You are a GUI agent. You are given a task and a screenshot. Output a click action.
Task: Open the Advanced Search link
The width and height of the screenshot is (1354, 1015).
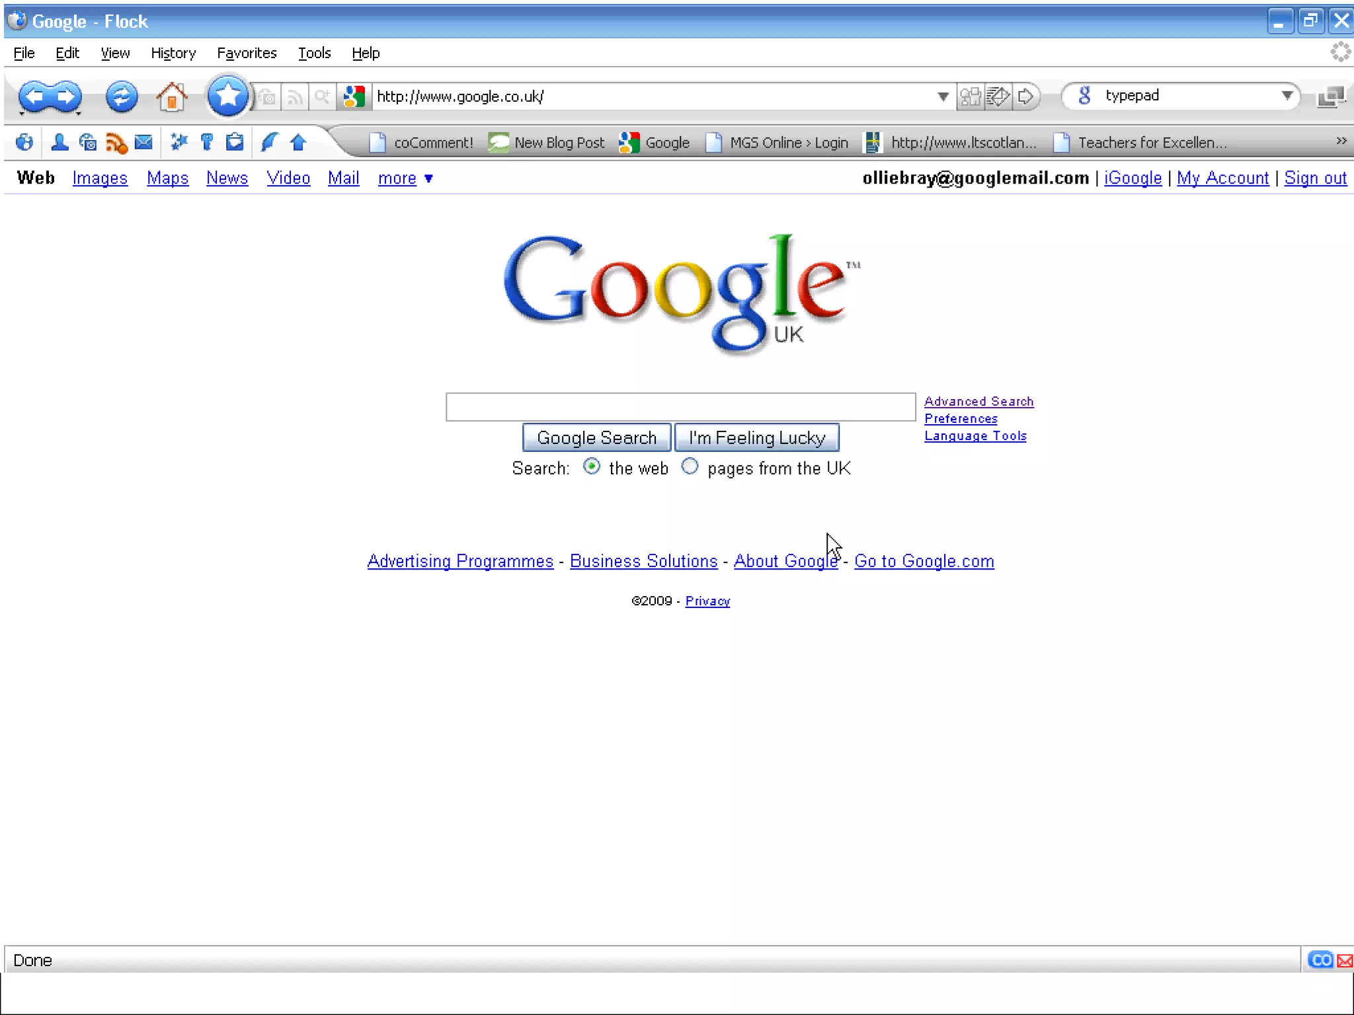point(978,401)
